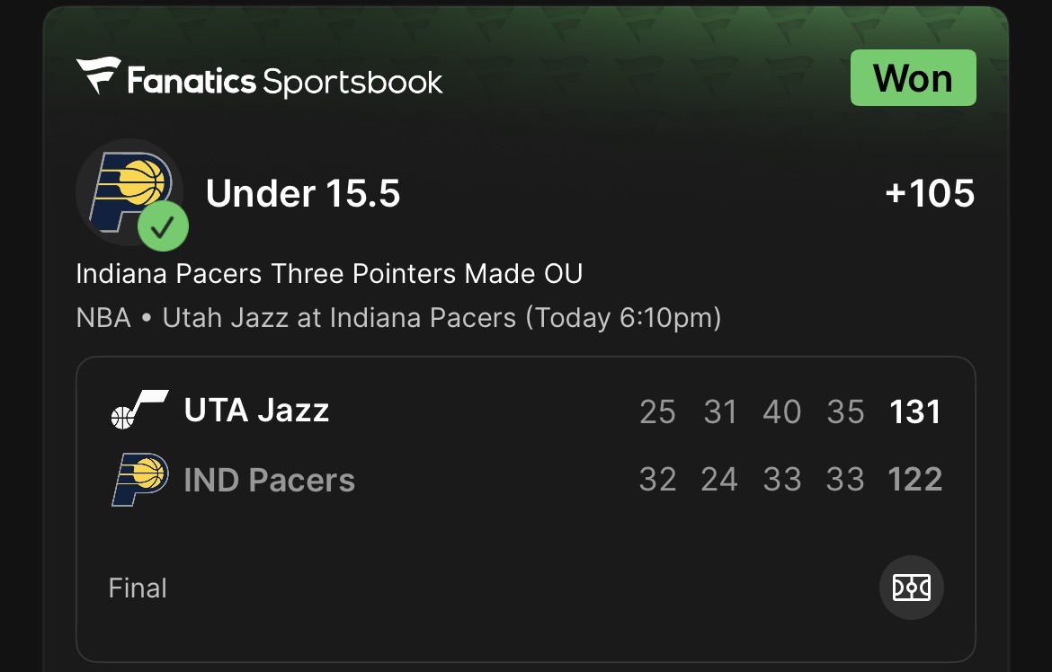Click the Fanatics flag logo icon
Screen dimensions: 1052x672
[98, 76]
